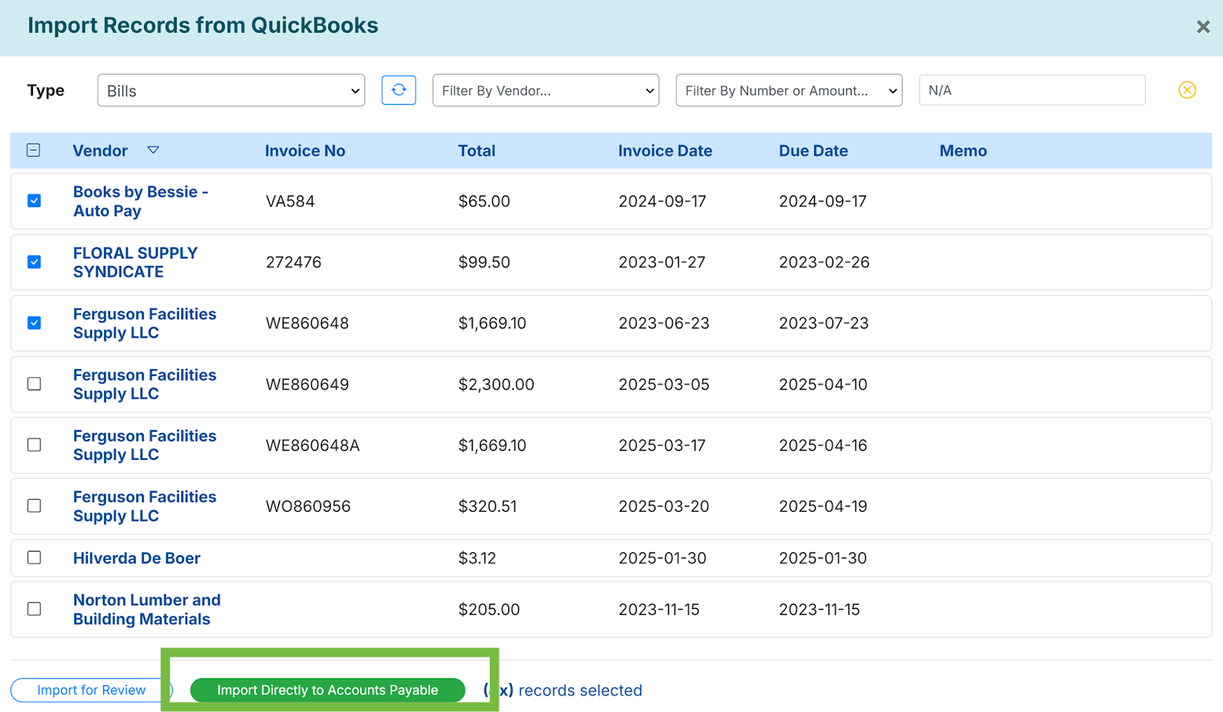This screenshot has width=1223, height=712.
Task: Click the $3.12 total
Action: click(477, 558)
